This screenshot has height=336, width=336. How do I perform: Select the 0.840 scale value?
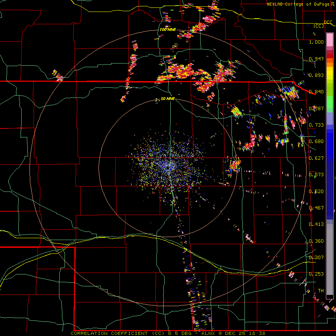tap(316, 92)
